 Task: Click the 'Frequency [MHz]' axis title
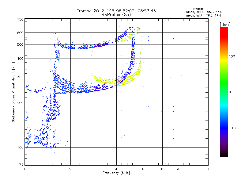[x=116, y=173]
